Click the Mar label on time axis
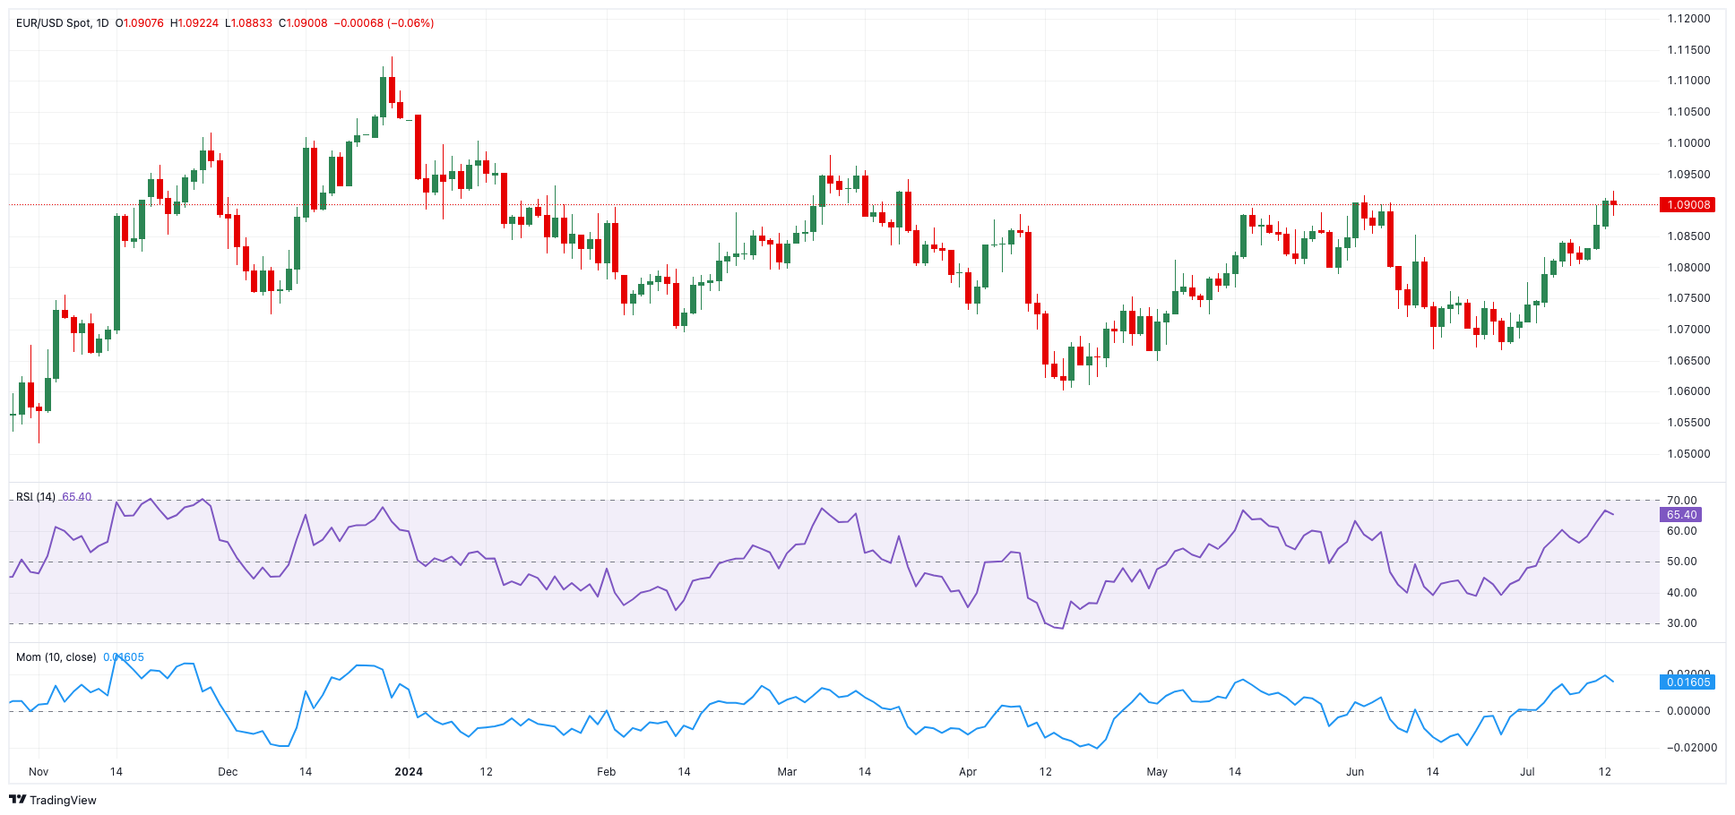The image size is (1735, 815). click(787, 772)
